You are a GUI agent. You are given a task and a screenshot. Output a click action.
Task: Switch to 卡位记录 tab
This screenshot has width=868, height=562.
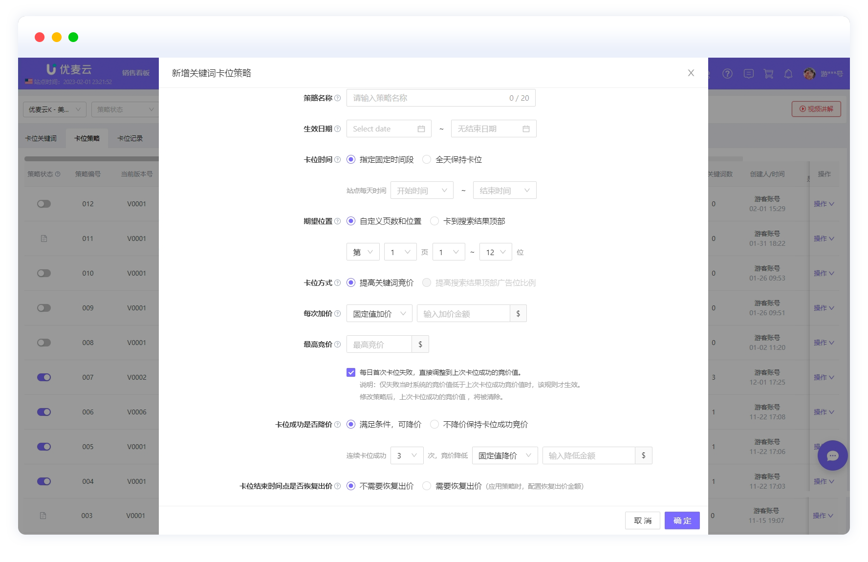130,139
